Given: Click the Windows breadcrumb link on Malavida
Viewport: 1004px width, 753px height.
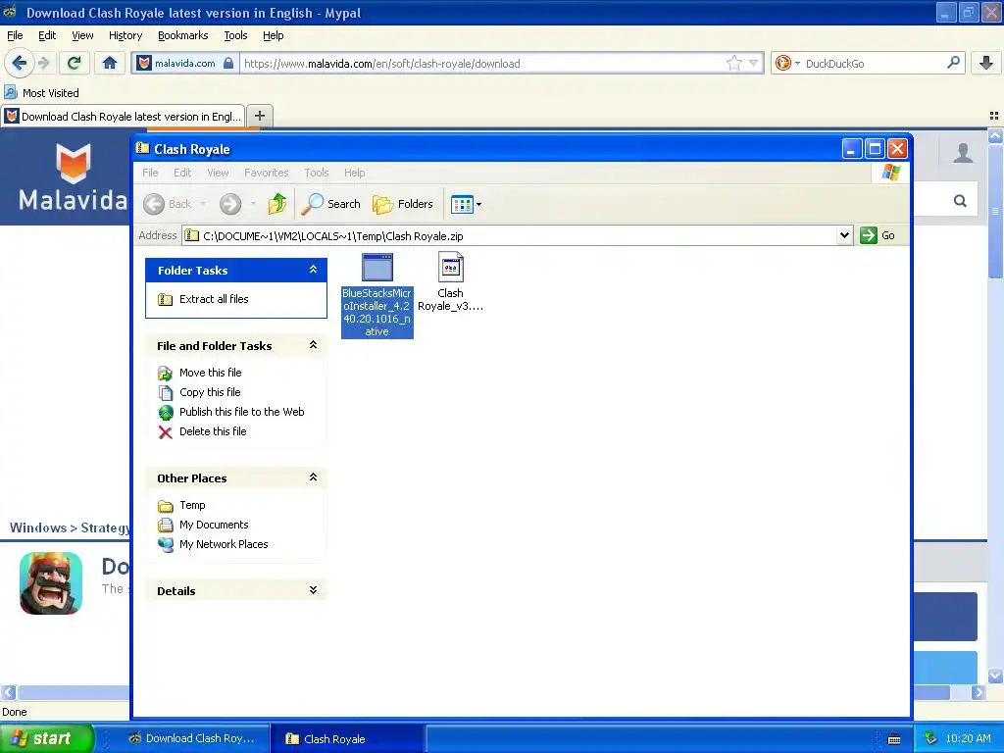Looking at the screenshot, I should pyautogui.click(x=38, y=527).
